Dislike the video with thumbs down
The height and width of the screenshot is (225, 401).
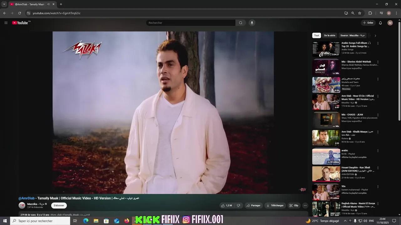(238, 206)
